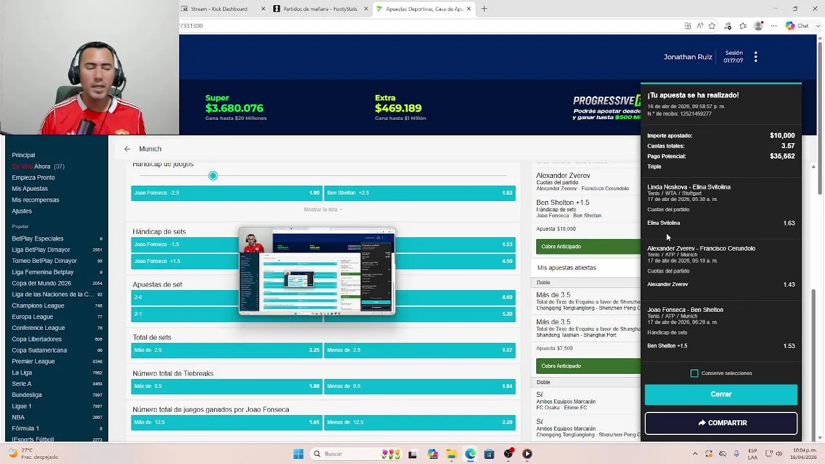
Task: Open the media player icon on the taskbar
Action: (x=527, y=454)
